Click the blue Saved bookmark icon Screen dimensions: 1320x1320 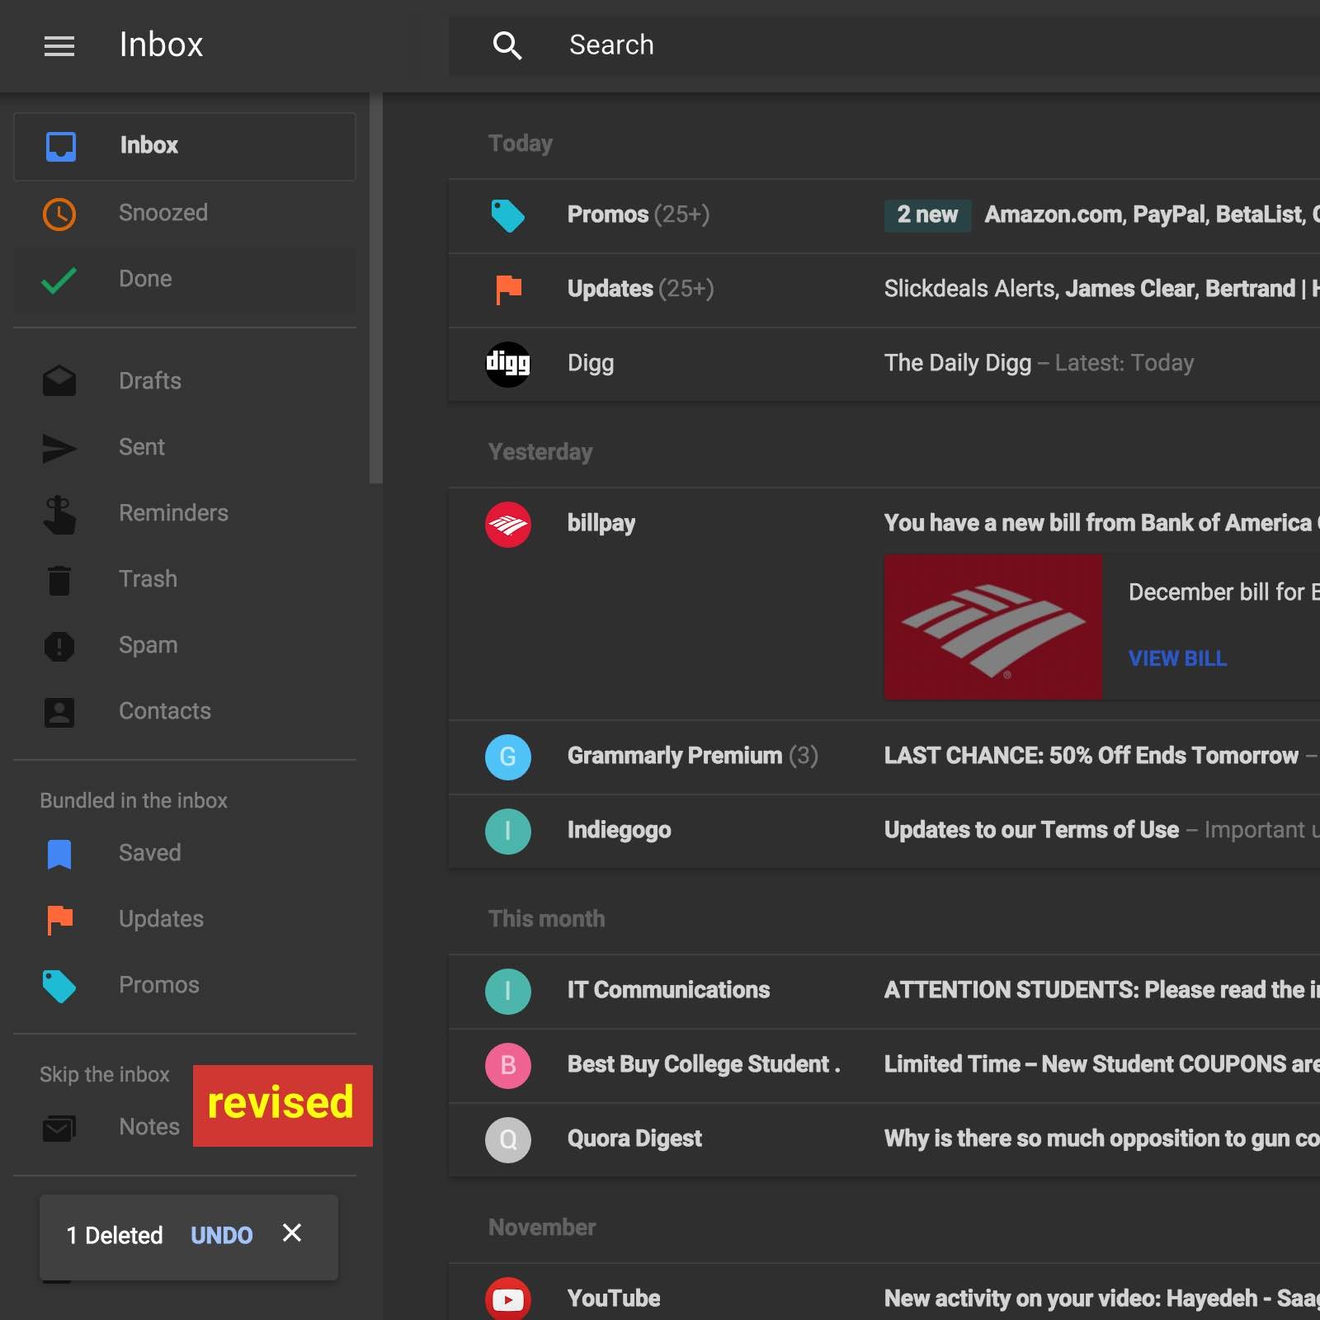coord(59,855)
